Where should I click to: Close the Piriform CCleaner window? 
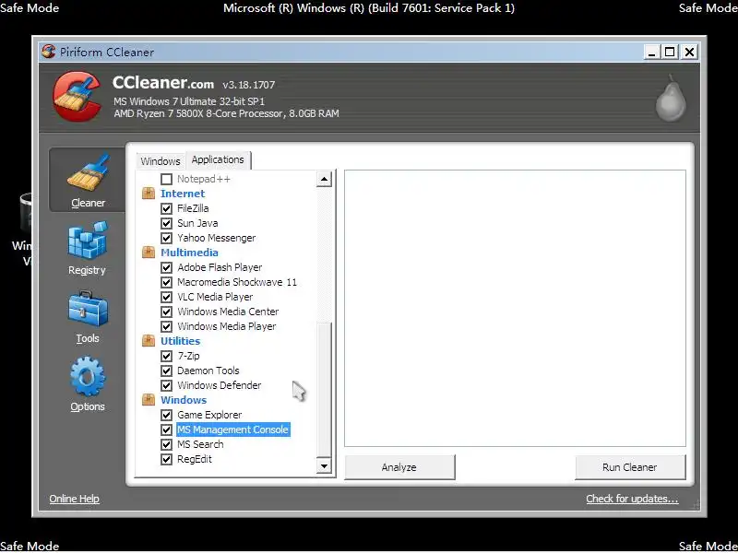[689, 52]
